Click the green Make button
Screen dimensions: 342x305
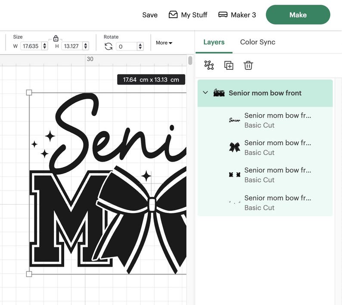tap(298, 15)
